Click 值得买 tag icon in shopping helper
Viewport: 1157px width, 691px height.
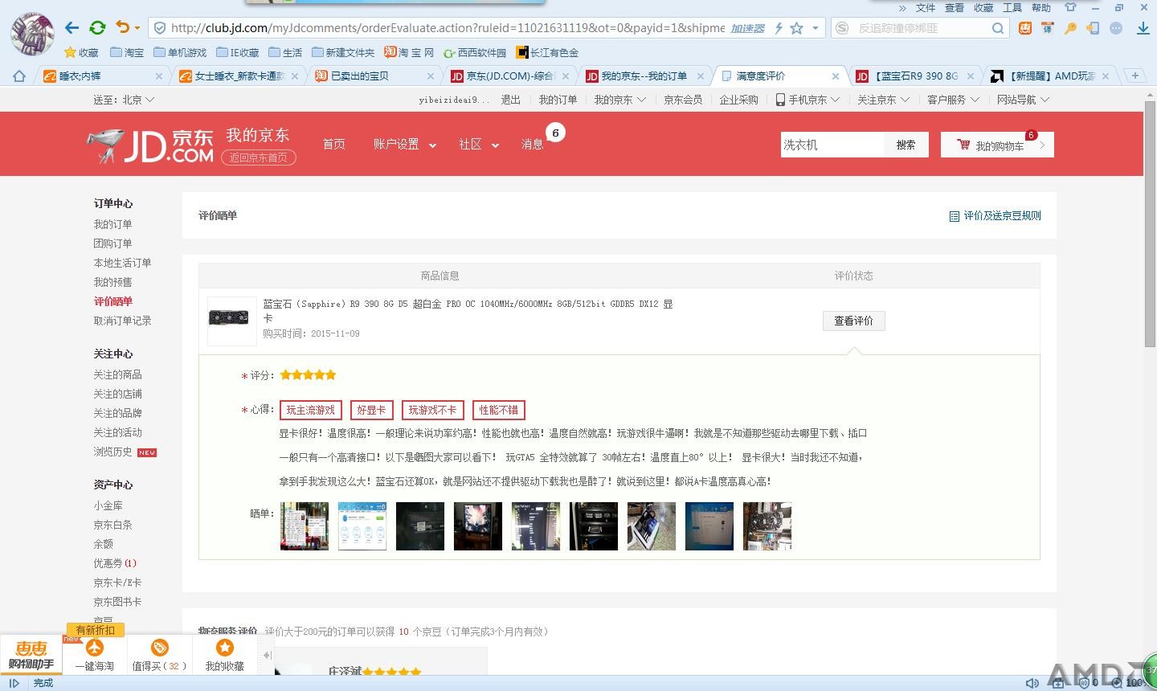click(160, 648)
